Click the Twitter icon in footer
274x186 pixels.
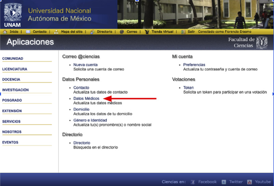coord(224,182)
